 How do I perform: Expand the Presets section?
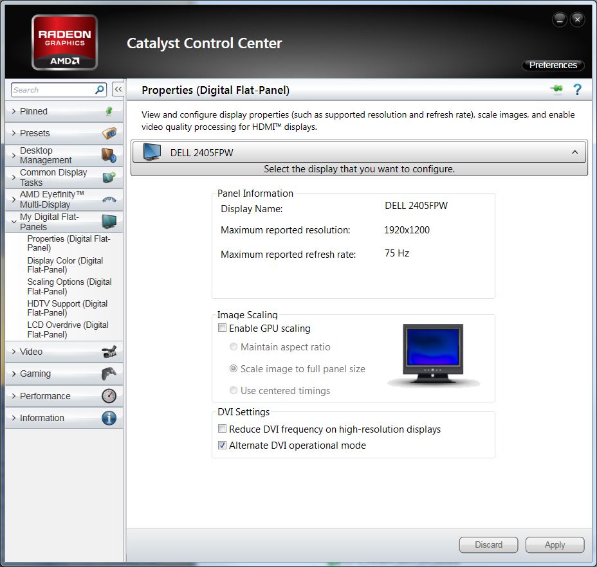point(64,133)
